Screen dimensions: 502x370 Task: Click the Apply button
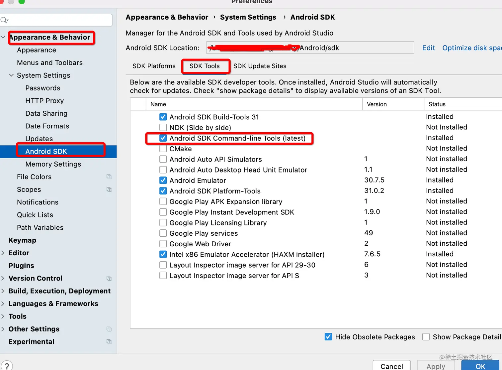(x=436, y=366)
